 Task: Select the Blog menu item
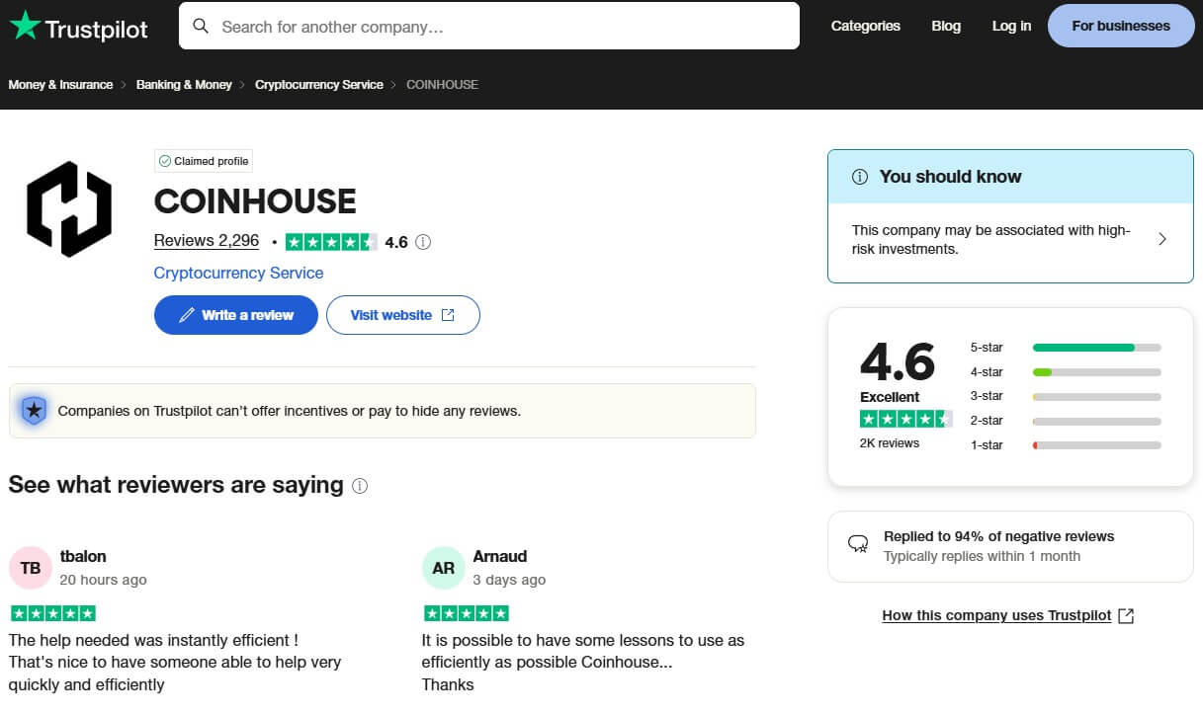[945, 27]
